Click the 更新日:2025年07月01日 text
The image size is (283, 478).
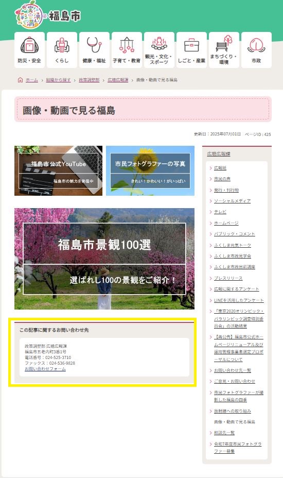pyautogui.click(x=217, y=134)
